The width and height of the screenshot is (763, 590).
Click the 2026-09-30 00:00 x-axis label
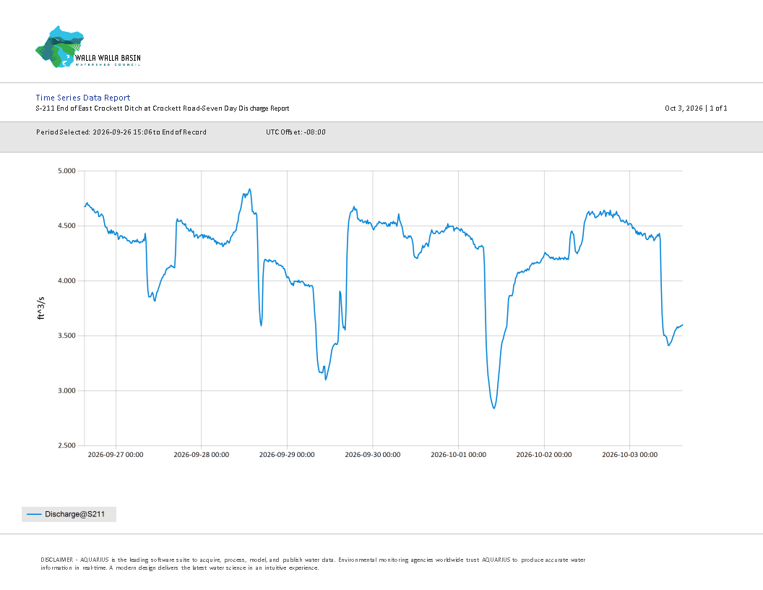coord(373,455)
